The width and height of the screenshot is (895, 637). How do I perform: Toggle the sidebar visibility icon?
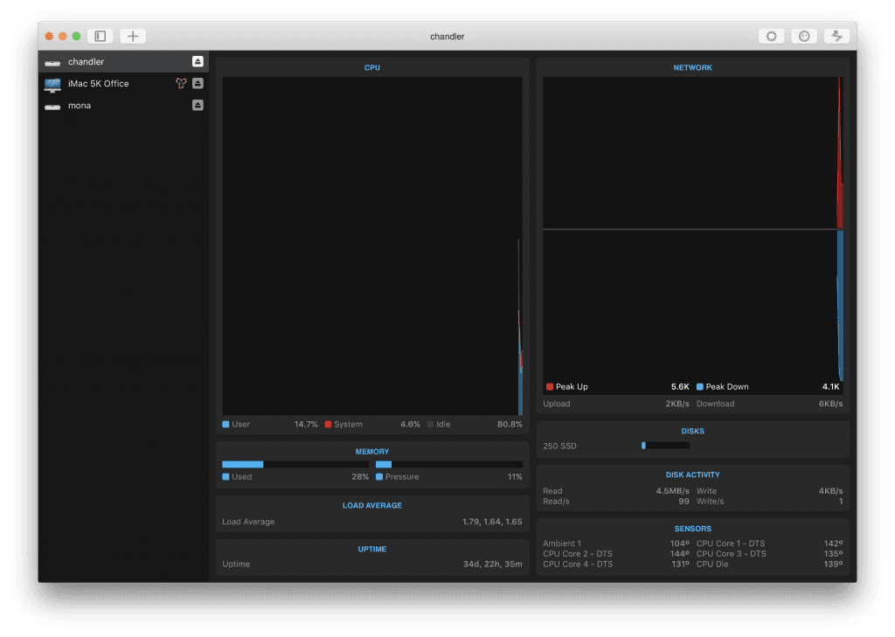(100, 36)
